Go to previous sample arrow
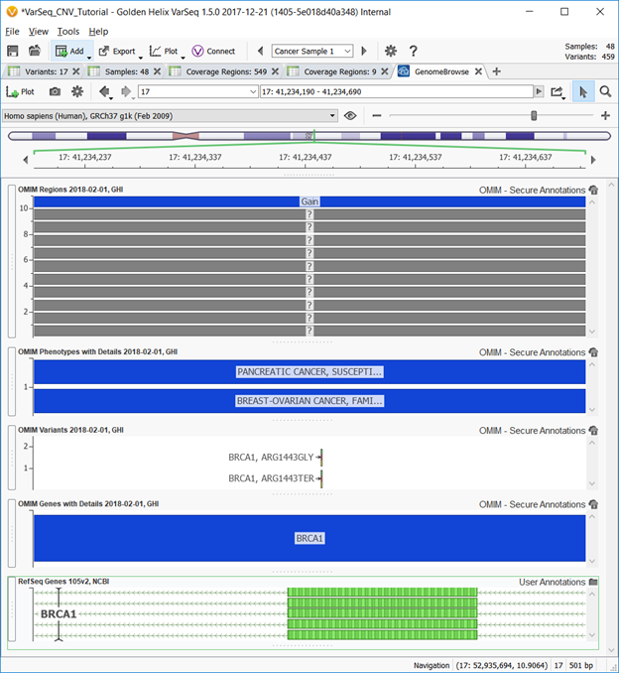Image resolution: width=619 pixels, height=673 pixels. pos(260,51)
